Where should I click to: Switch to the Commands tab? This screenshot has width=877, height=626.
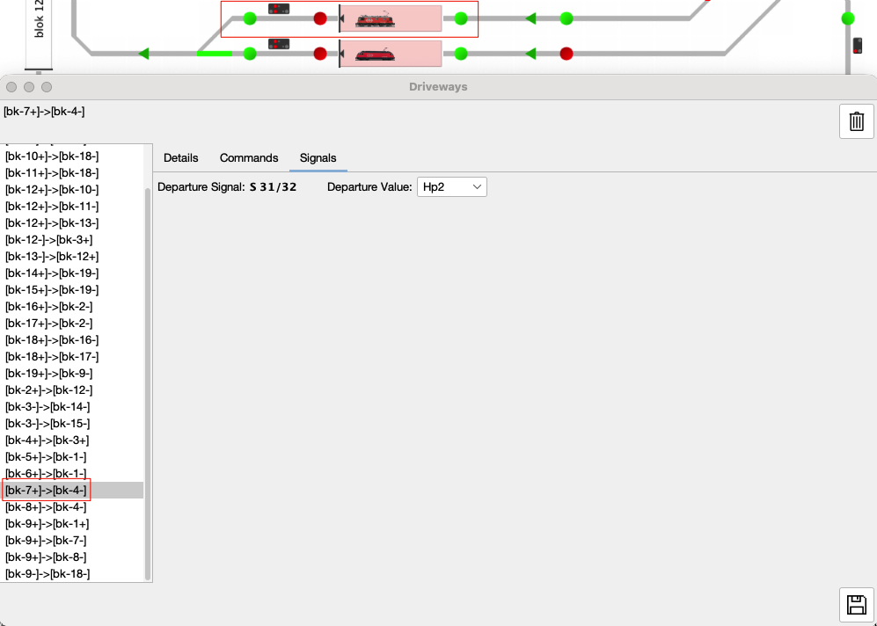pos(249,158)
